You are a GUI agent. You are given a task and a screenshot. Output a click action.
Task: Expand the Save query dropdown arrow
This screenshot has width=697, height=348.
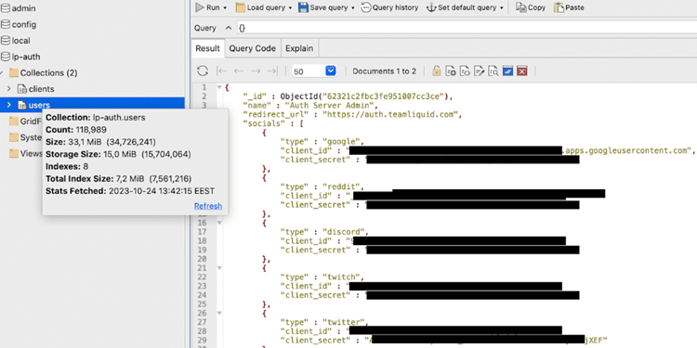(353, 8)
